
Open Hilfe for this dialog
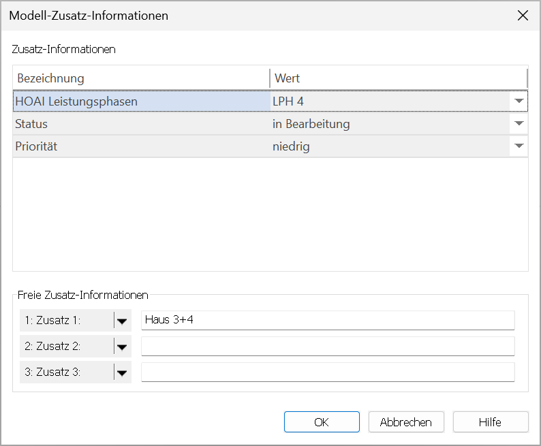point(491,422)
